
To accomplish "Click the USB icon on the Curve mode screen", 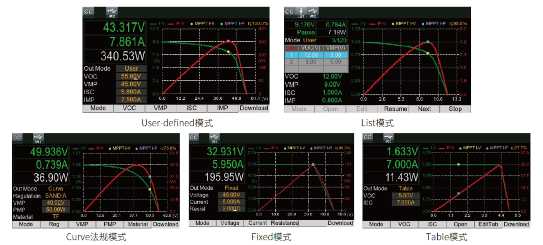I will click(x=38, y=138).
